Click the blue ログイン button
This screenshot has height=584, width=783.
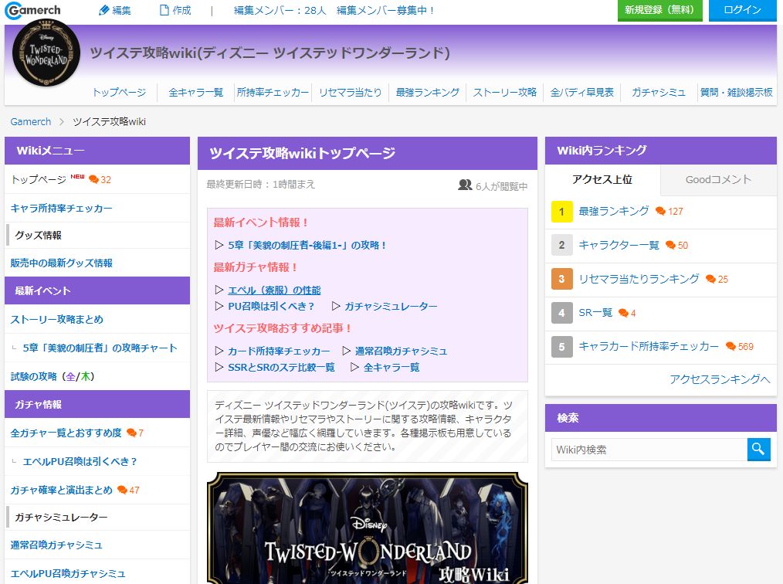click(x=742, y=10)
